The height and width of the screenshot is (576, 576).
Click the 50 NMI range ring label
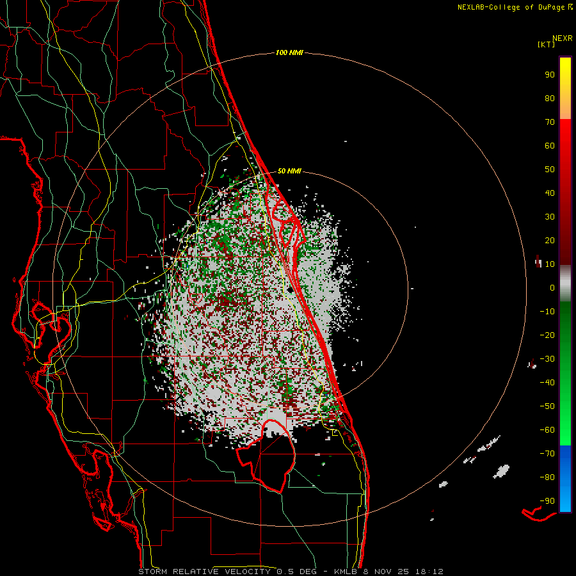(x=289, y=171)
